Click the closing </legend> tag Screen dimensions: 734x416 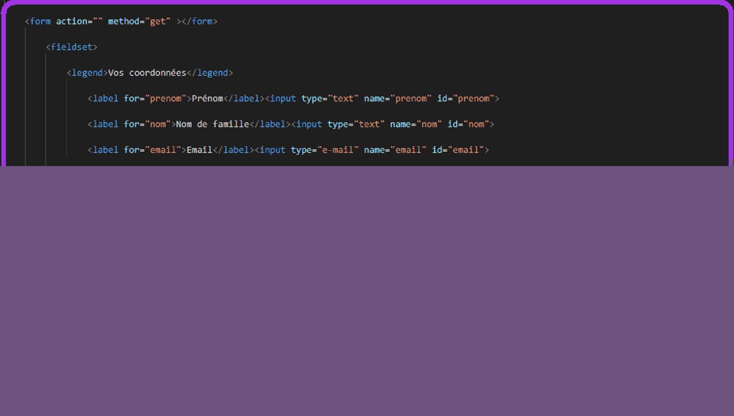210,73
